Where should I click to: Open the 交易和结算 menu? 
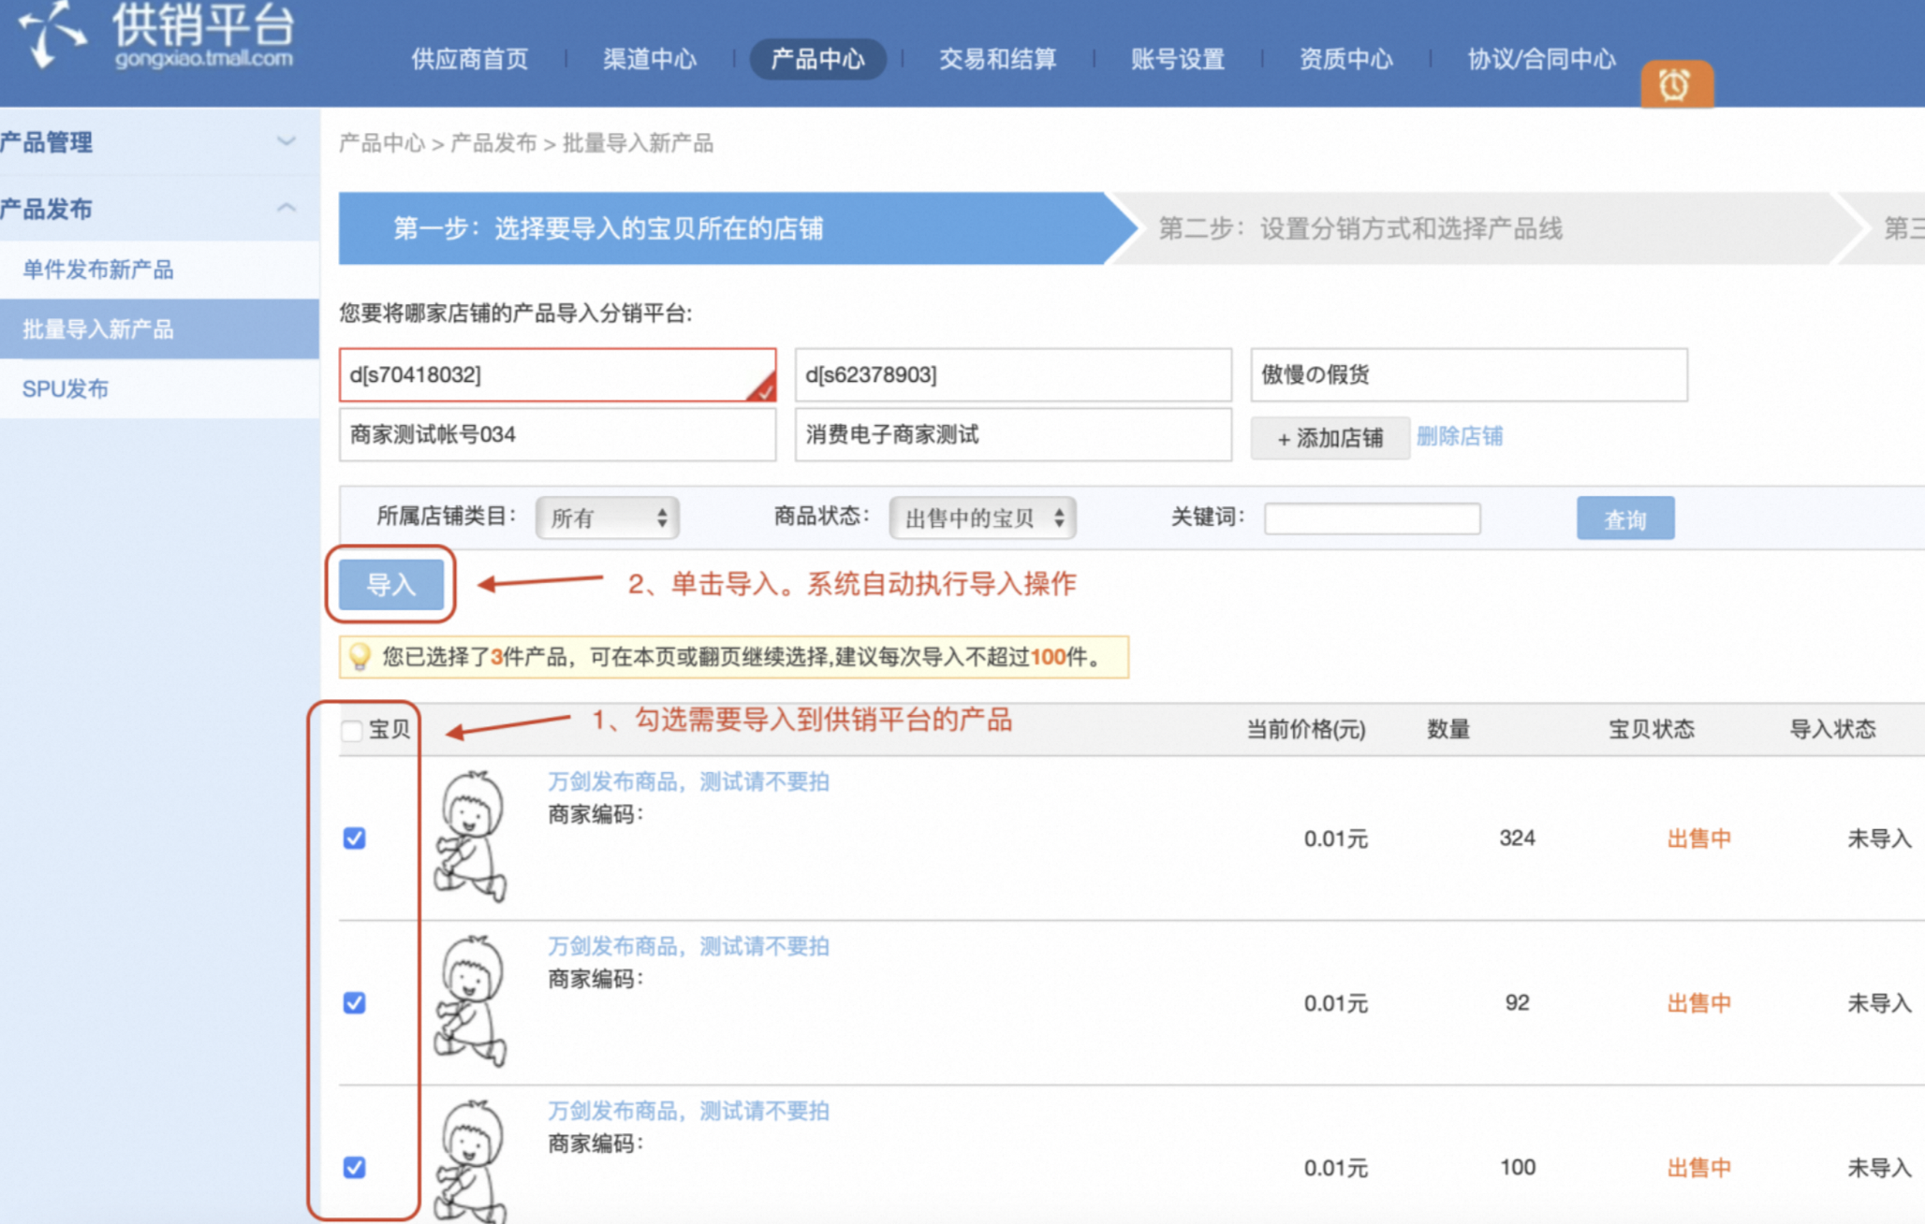click(x=998, y=59)
